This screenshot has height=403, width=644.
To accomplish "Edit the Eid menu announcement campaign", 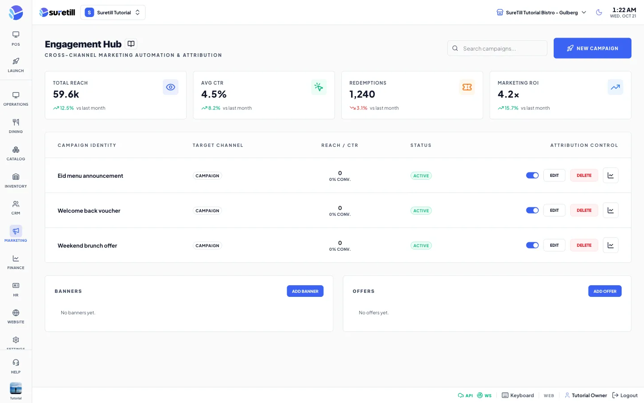I will [555, 176].
